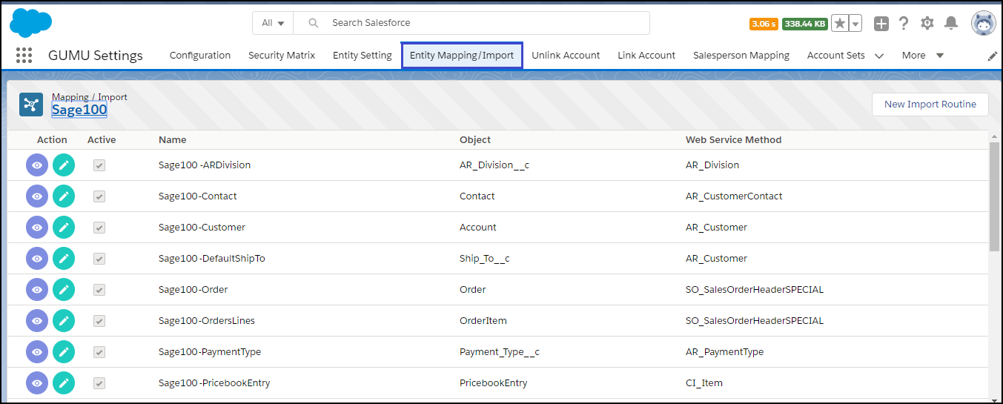Click the 3.06 s performance badge
This screenshot has width=1003, height=404.
[x=764, y=24]
